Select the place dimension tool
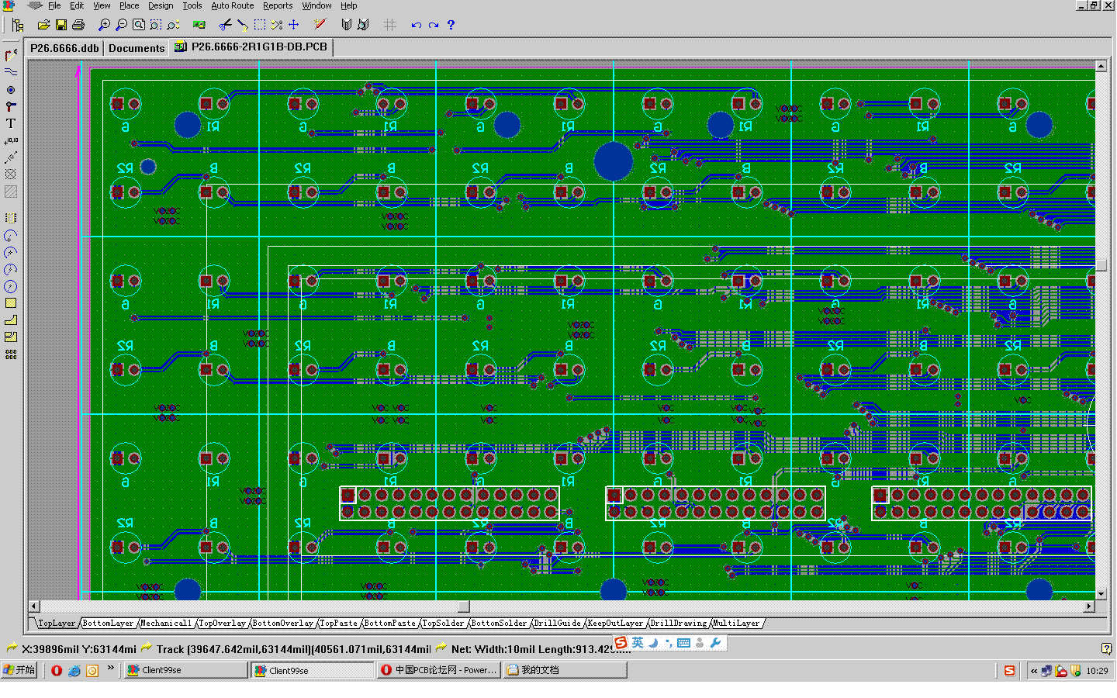The width and height of the screenshot is (1117, 698). [x=11, y=157]
